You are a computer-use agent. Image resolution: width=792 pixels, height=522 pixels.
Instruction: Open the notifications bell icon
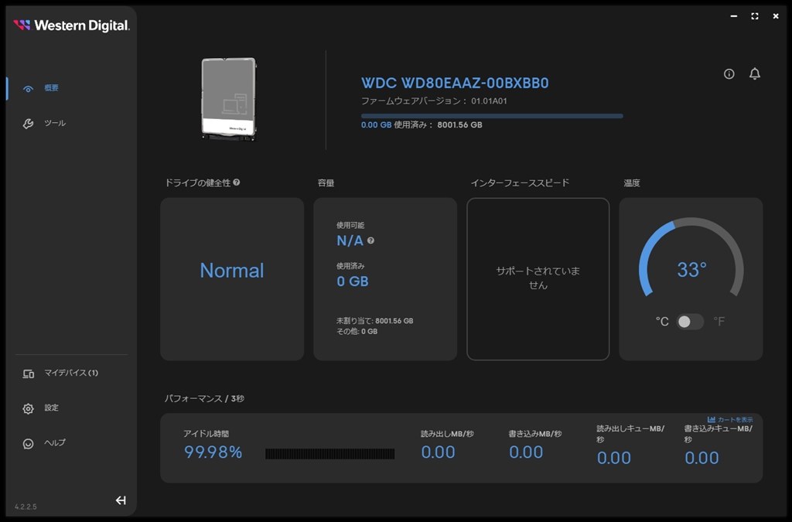click(754, 73)
